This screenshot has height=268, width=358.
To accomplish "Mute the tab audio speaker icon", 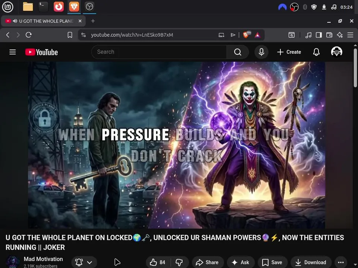I will point(15,21).
